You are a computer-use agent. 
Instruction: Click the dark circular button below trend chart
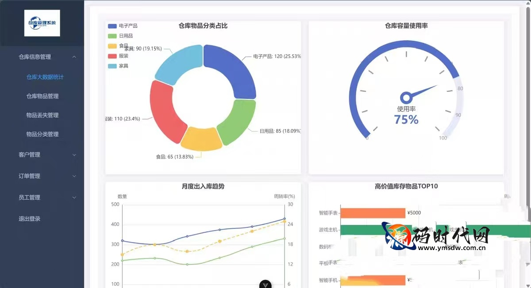tap(265, 284)
